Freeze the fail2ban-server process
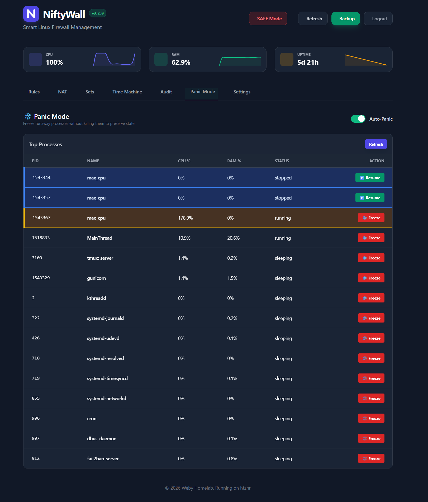 [371, 458]
